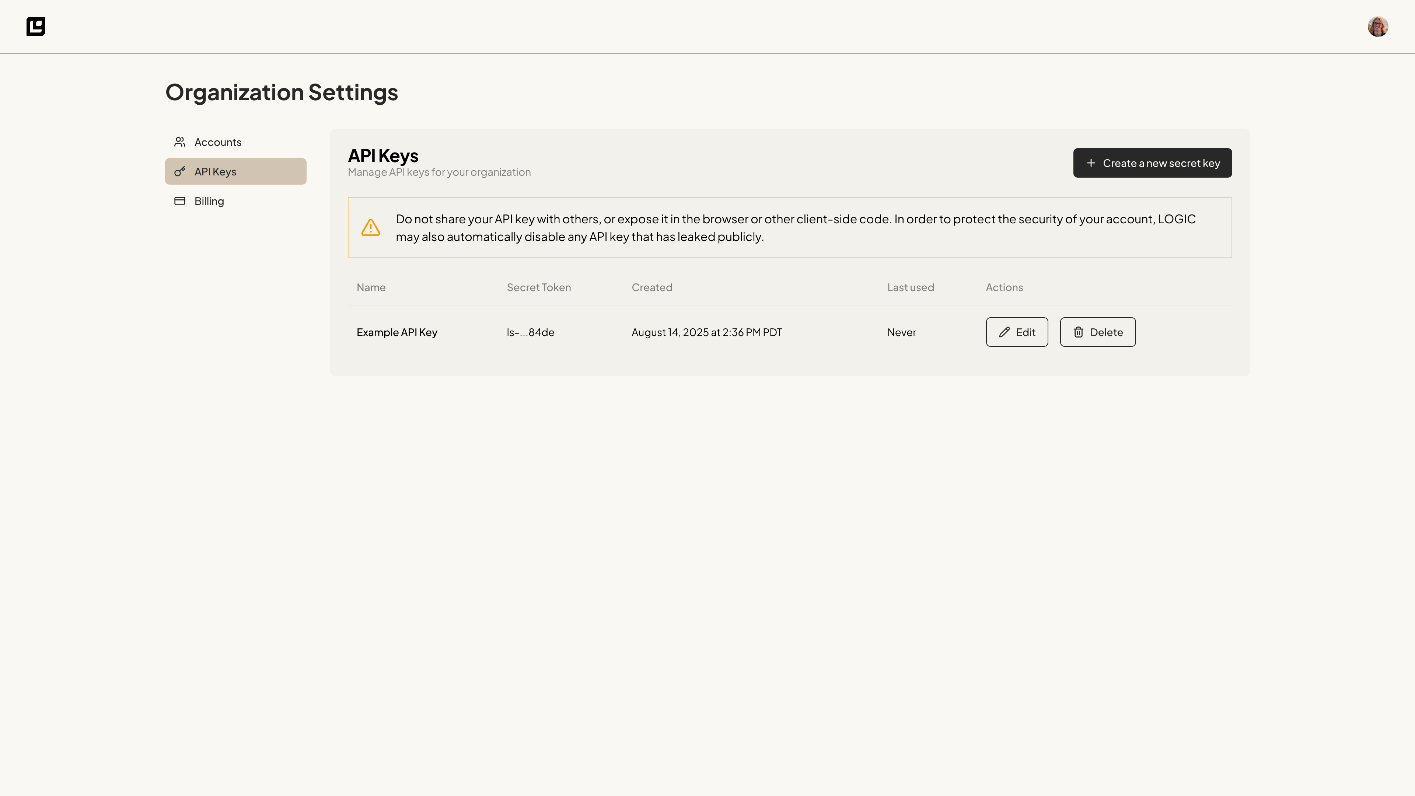Screen dimensions: 1415x796
Task: Click the trash icon on Delete
Action: (1078, 332)
